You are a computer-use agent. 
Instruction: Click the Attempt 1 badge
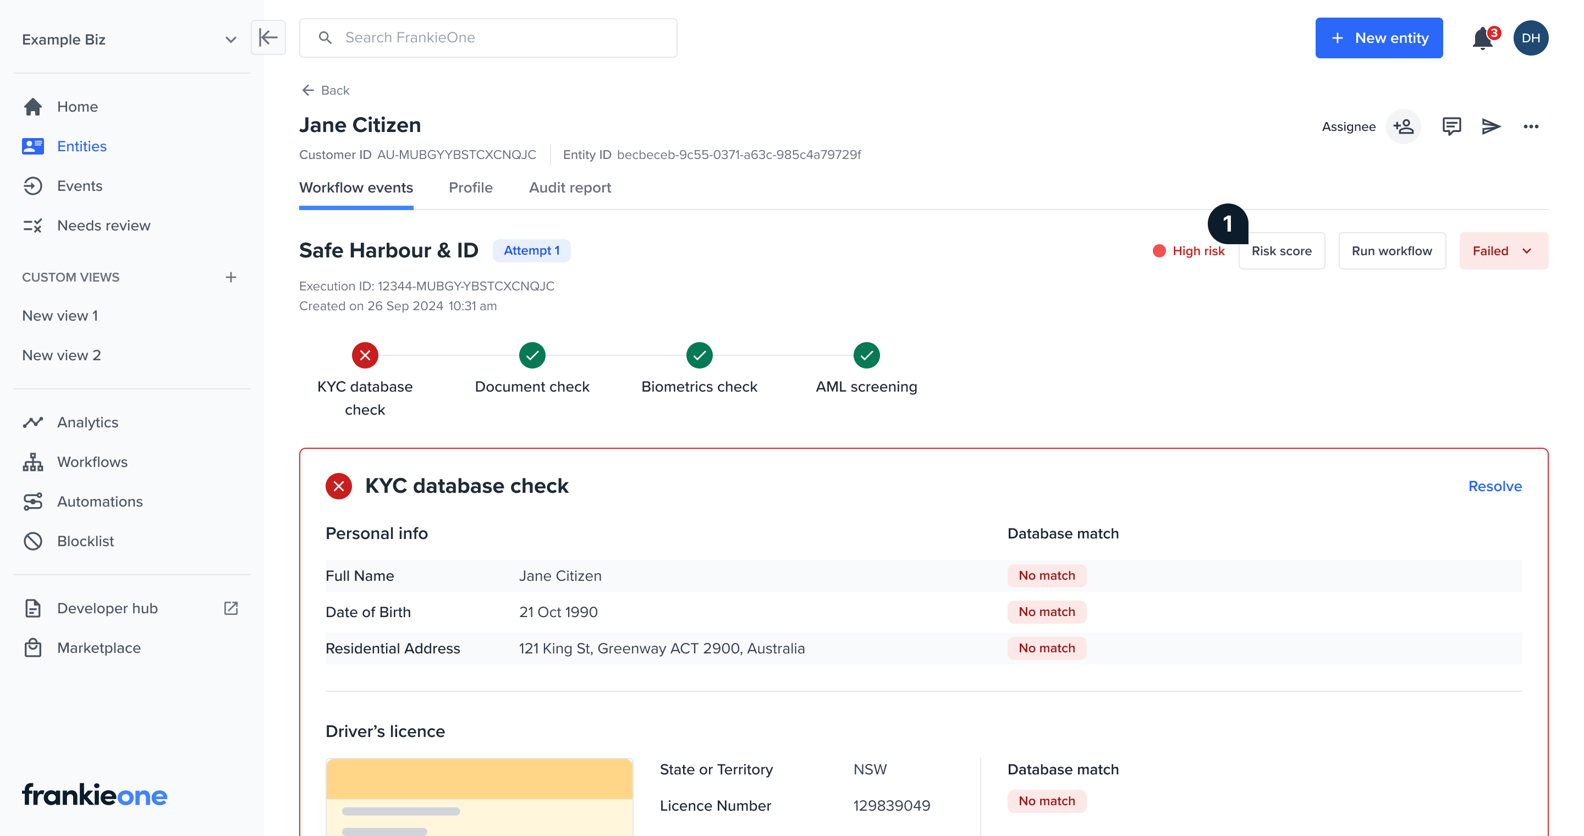click(x=531, y=251)
